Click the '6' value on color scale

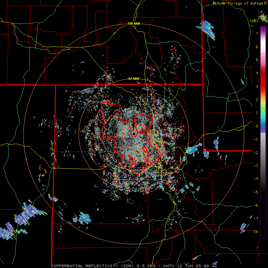[257, 47]
